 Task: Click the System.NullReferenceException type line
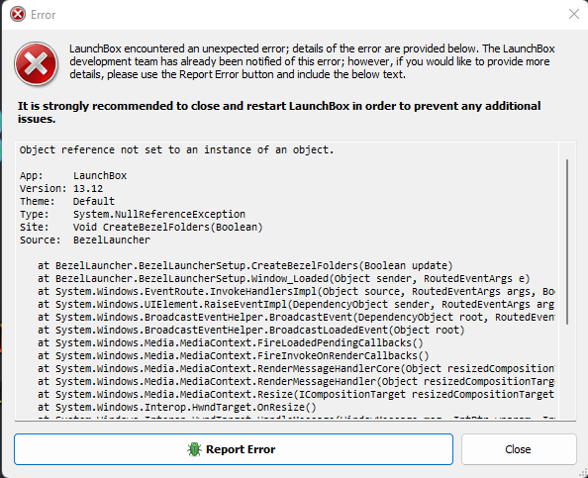click(133, 214)
